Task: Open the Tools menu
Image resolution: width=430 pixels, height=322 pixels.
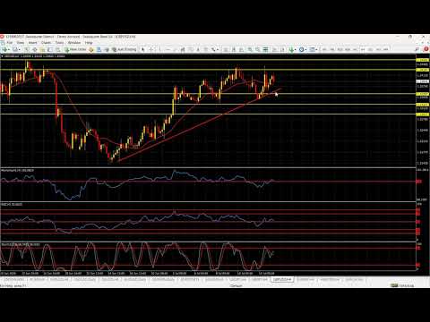Action: [59, 43]
